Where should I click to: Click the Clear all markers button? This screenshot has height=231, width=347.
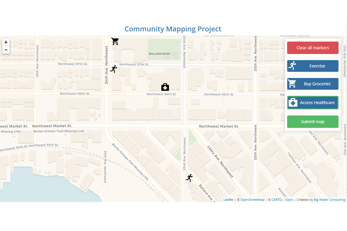coord(313,48)
